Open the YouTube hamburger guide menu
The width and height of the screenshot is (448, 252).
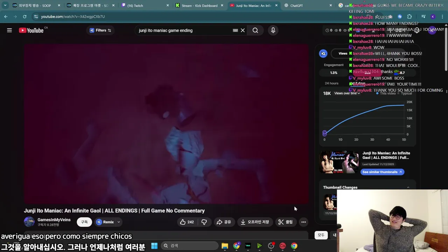tap(9, 30)
